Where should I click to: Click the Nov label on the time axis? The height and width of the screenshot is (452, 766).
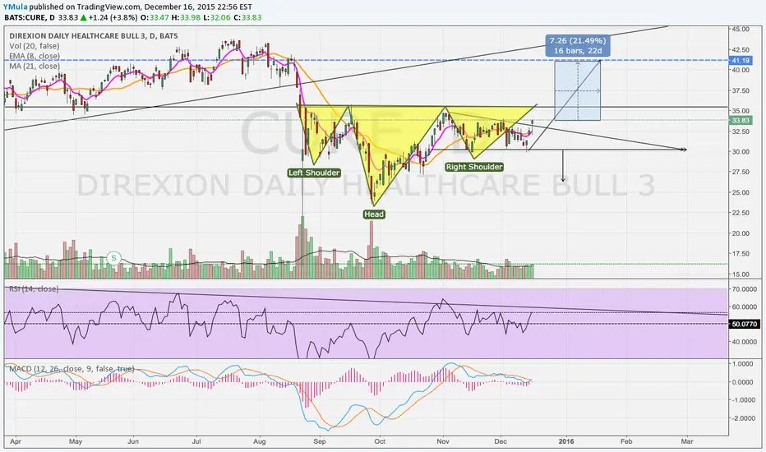click(x=443, y=441)
